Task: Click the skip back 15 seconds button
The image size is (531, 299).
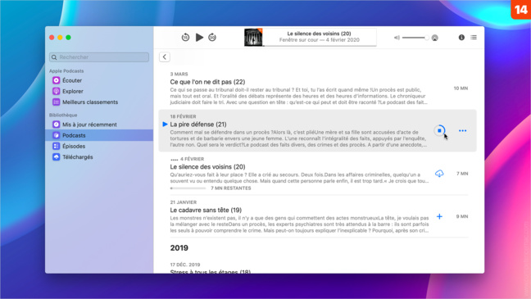Action: (185, 37)
